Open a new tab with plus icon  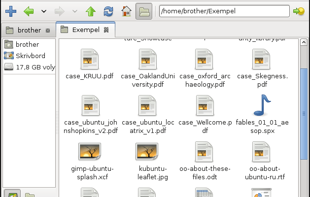pyautogui.click(x=11, y=11)
